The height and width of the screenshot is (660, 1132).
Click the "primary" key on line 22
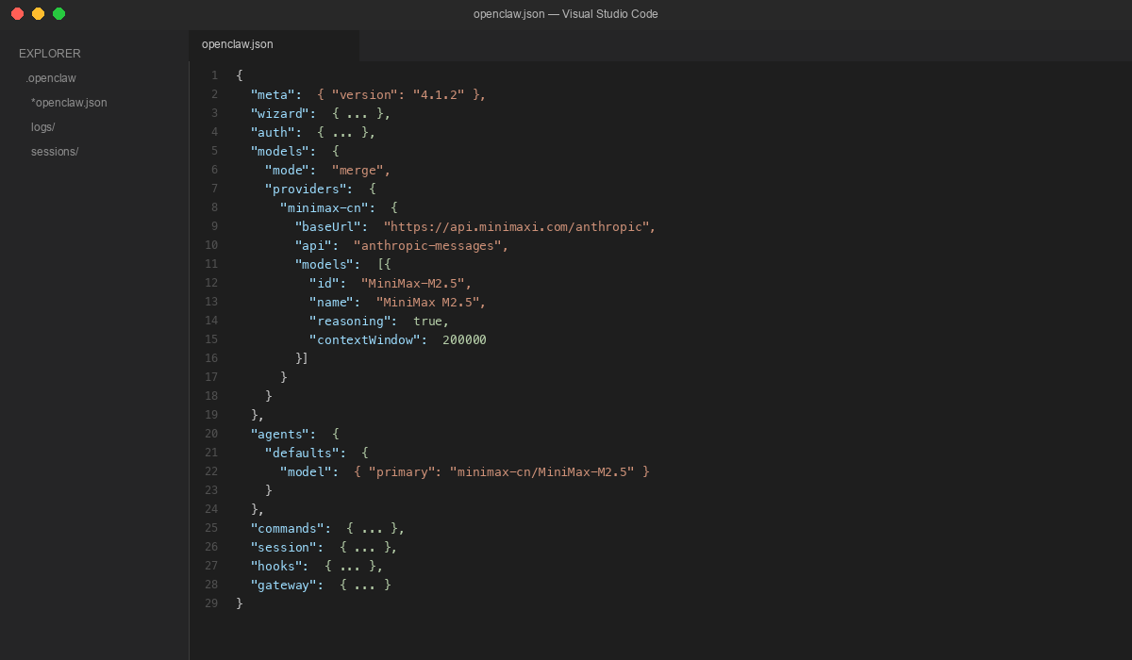tap(402, 471)
